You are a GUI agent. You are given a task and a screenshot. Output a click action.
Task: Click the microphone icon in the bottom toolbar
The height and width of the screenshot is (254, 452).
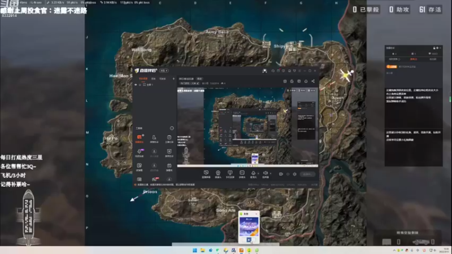[253, 174]
